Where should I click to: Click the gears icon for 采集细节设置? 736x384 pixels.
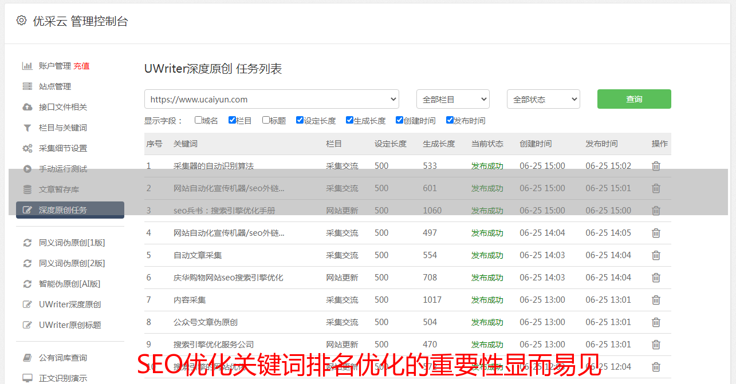pos(27,148)
